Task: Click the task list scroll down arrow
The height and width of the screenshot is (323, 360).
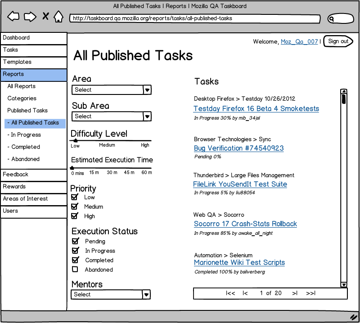Action: pyautogui.click(x=344, y=285)
